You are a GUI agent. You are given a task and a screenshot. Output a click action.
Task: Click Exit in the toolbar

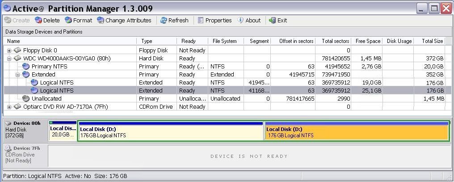point(278,20)
